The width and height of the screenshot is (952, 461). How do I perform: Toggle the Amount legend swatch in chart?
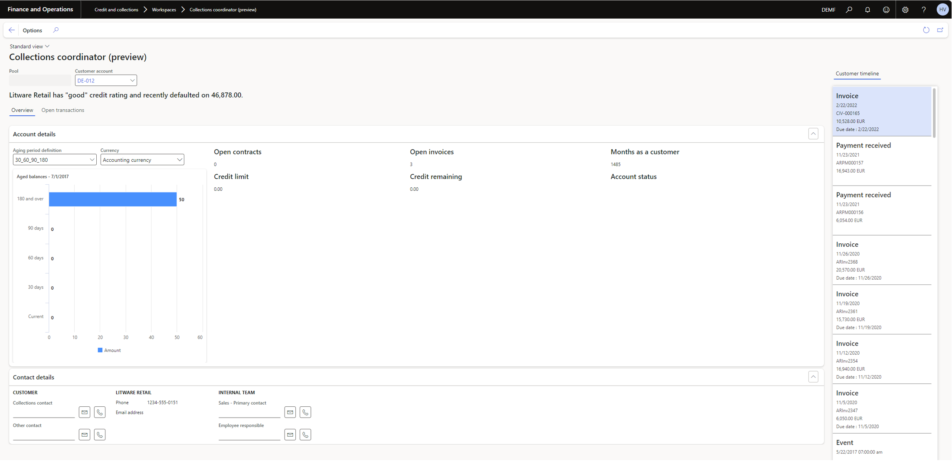click(100, 350)
